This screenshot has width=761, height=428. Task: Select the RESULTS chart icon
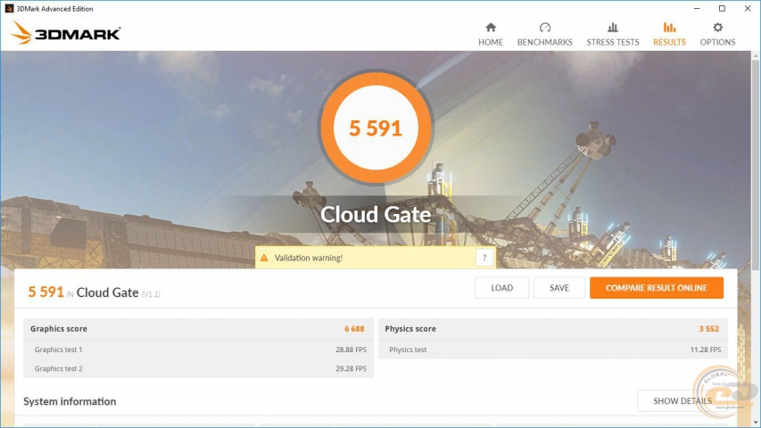pos(669,28)
